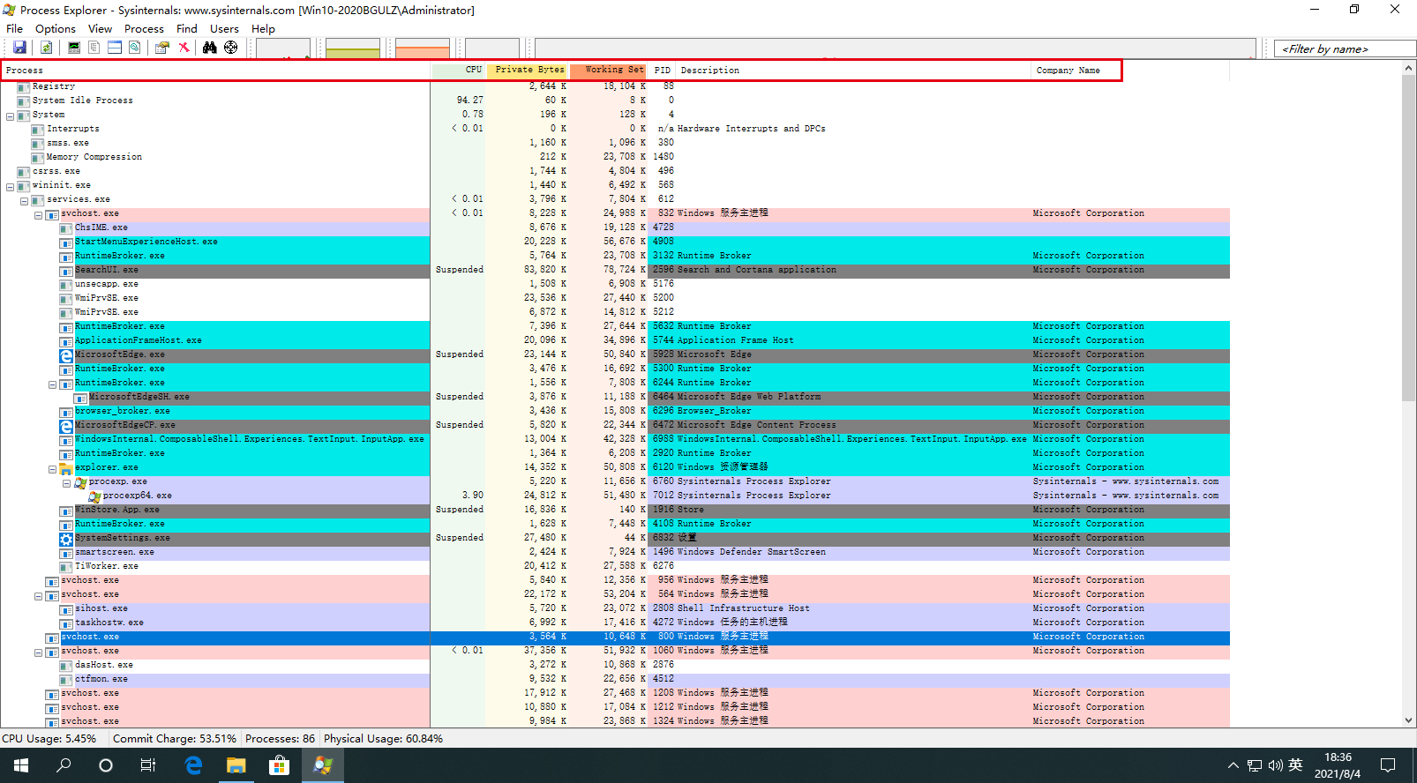Click the orange physical memory graph
Screen dimensions: 1417x783
coord(423,48)
